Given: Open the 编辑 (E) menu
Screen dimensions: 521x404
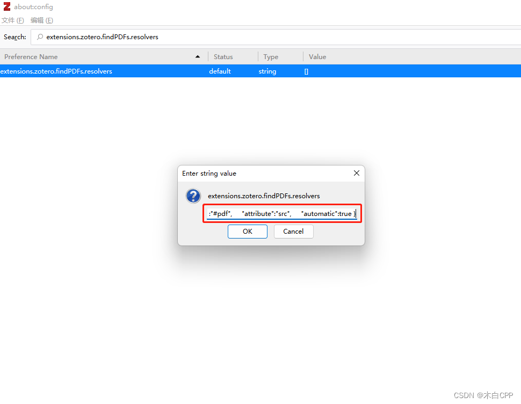Looking at the screenshot, I should click(x=41, y=20).
